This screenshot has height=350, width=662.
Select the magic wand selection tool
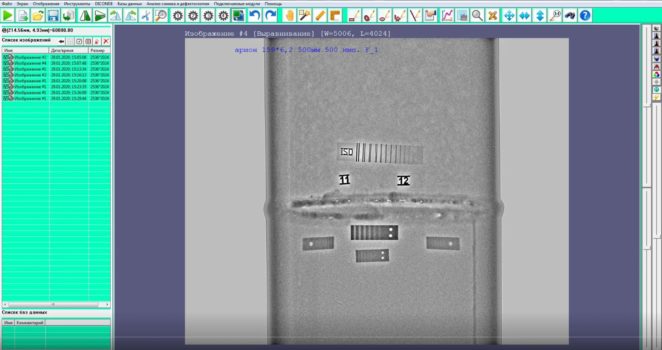[x=305, y=16]
